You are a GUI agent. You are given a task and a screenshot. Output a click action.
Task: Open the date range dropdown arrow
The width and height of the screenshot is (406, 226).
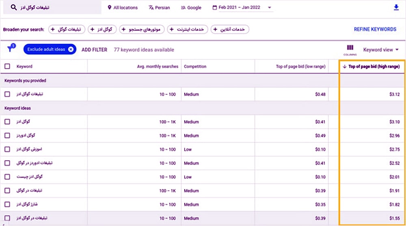[269, 7]
